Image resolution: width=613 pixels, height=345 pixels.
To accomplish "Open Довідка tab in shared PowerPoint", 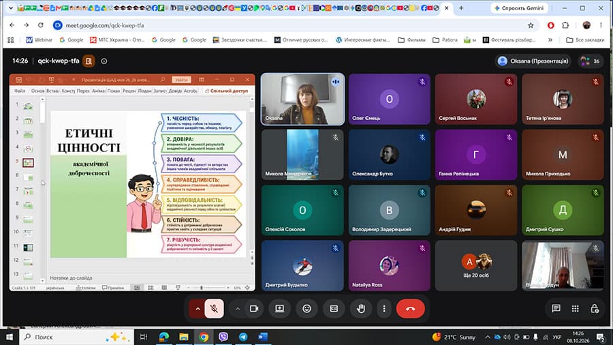I will (x=175, y=91).
